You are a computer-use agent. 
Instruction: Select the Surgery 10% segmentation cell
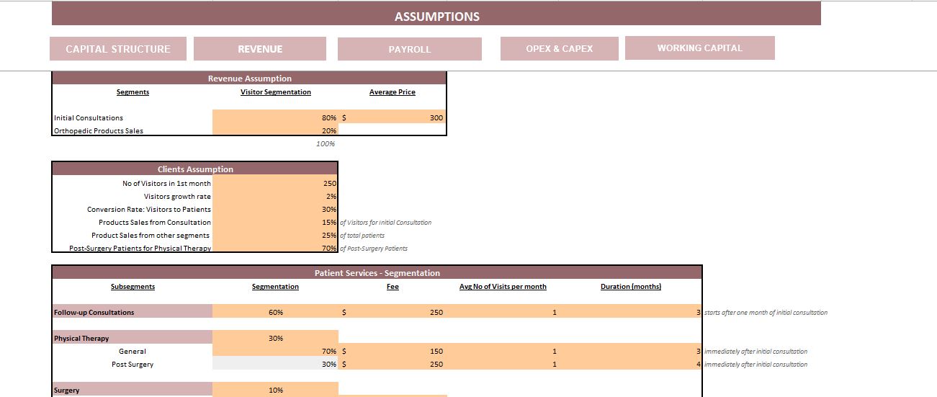tap(275, 390)
